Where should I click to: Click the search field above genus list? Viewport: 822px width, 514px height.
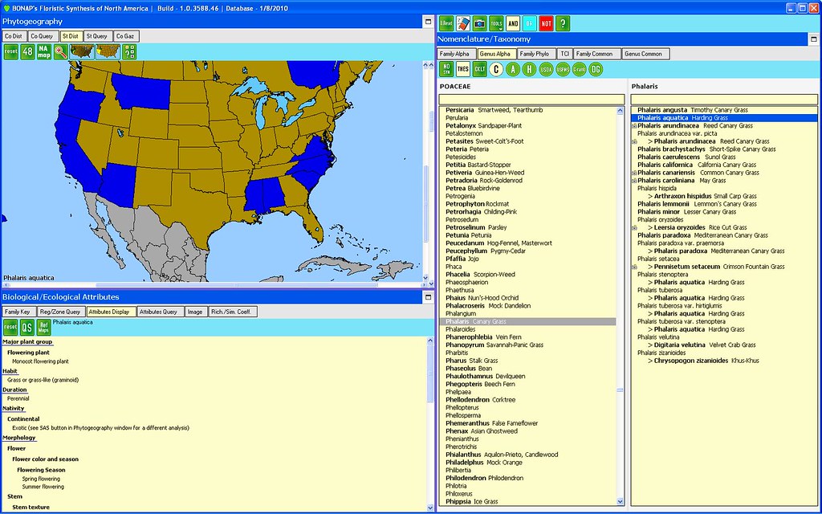(531, 99)
